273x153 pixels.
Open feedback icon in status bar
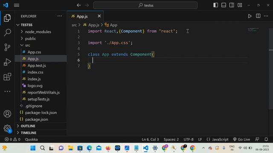[x=257, y=139]
